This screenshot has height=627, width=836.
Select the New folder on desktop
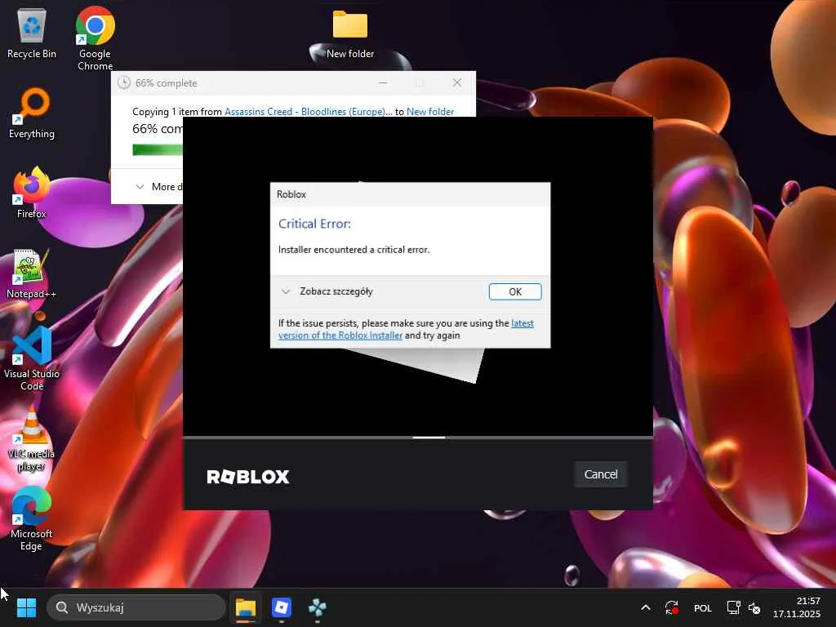point(350,34)
